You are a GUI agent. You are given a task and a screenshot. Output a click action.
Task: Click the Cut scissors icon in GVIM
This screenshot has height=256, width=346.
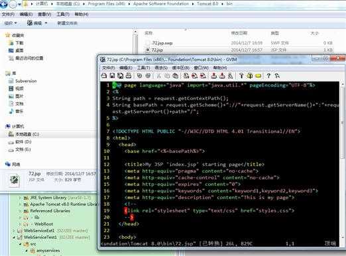point(158,76)
